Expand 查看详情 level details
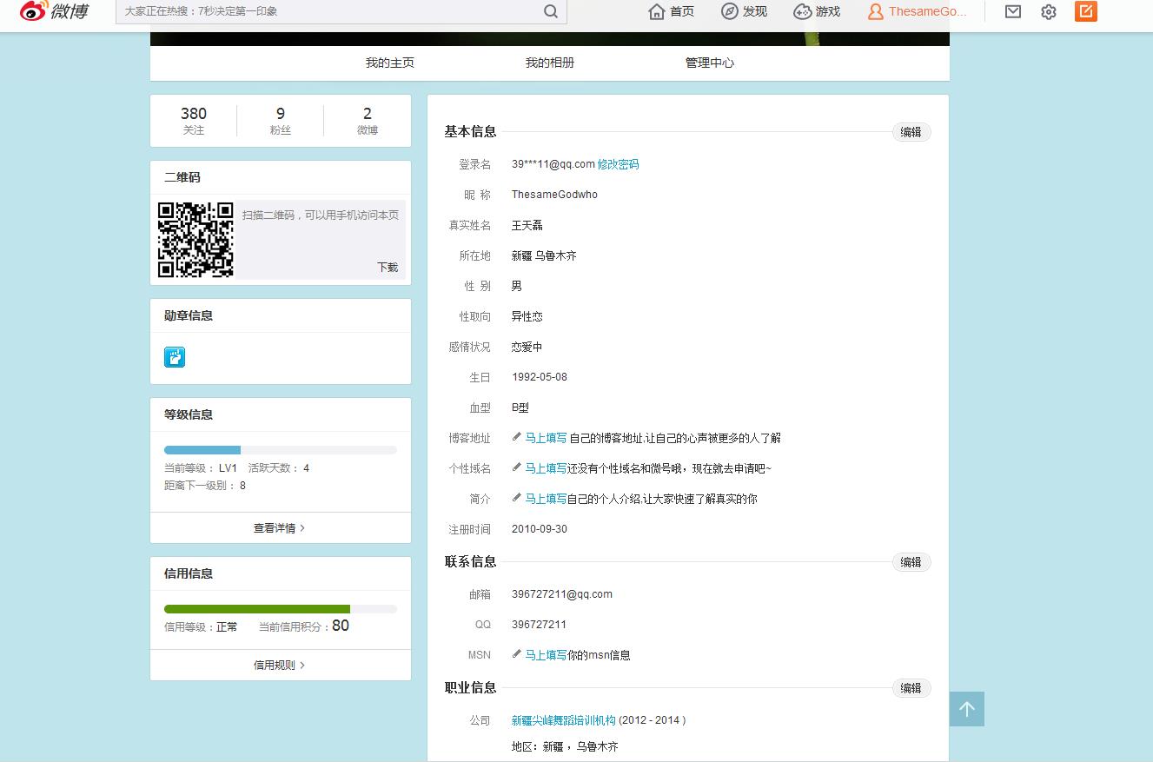The width and height of the screenshot is (1153, 762). point(279,528)
